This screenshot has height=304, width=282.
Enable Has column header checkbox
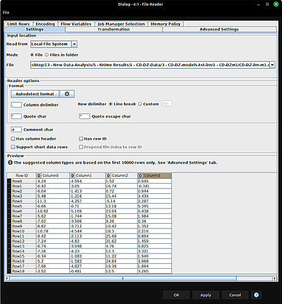[x=13, y=139]
